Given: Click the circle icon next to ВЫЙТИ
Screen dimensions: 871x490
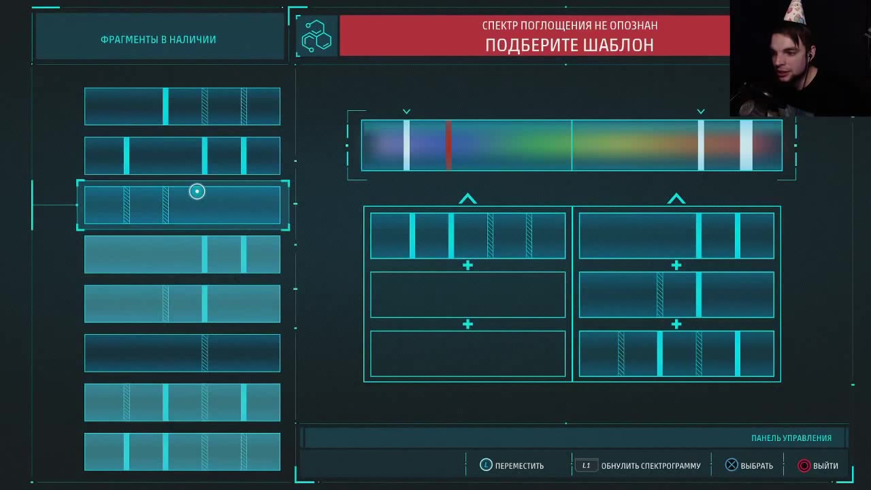Looking at the screenshot, I should tap(804, 465).
